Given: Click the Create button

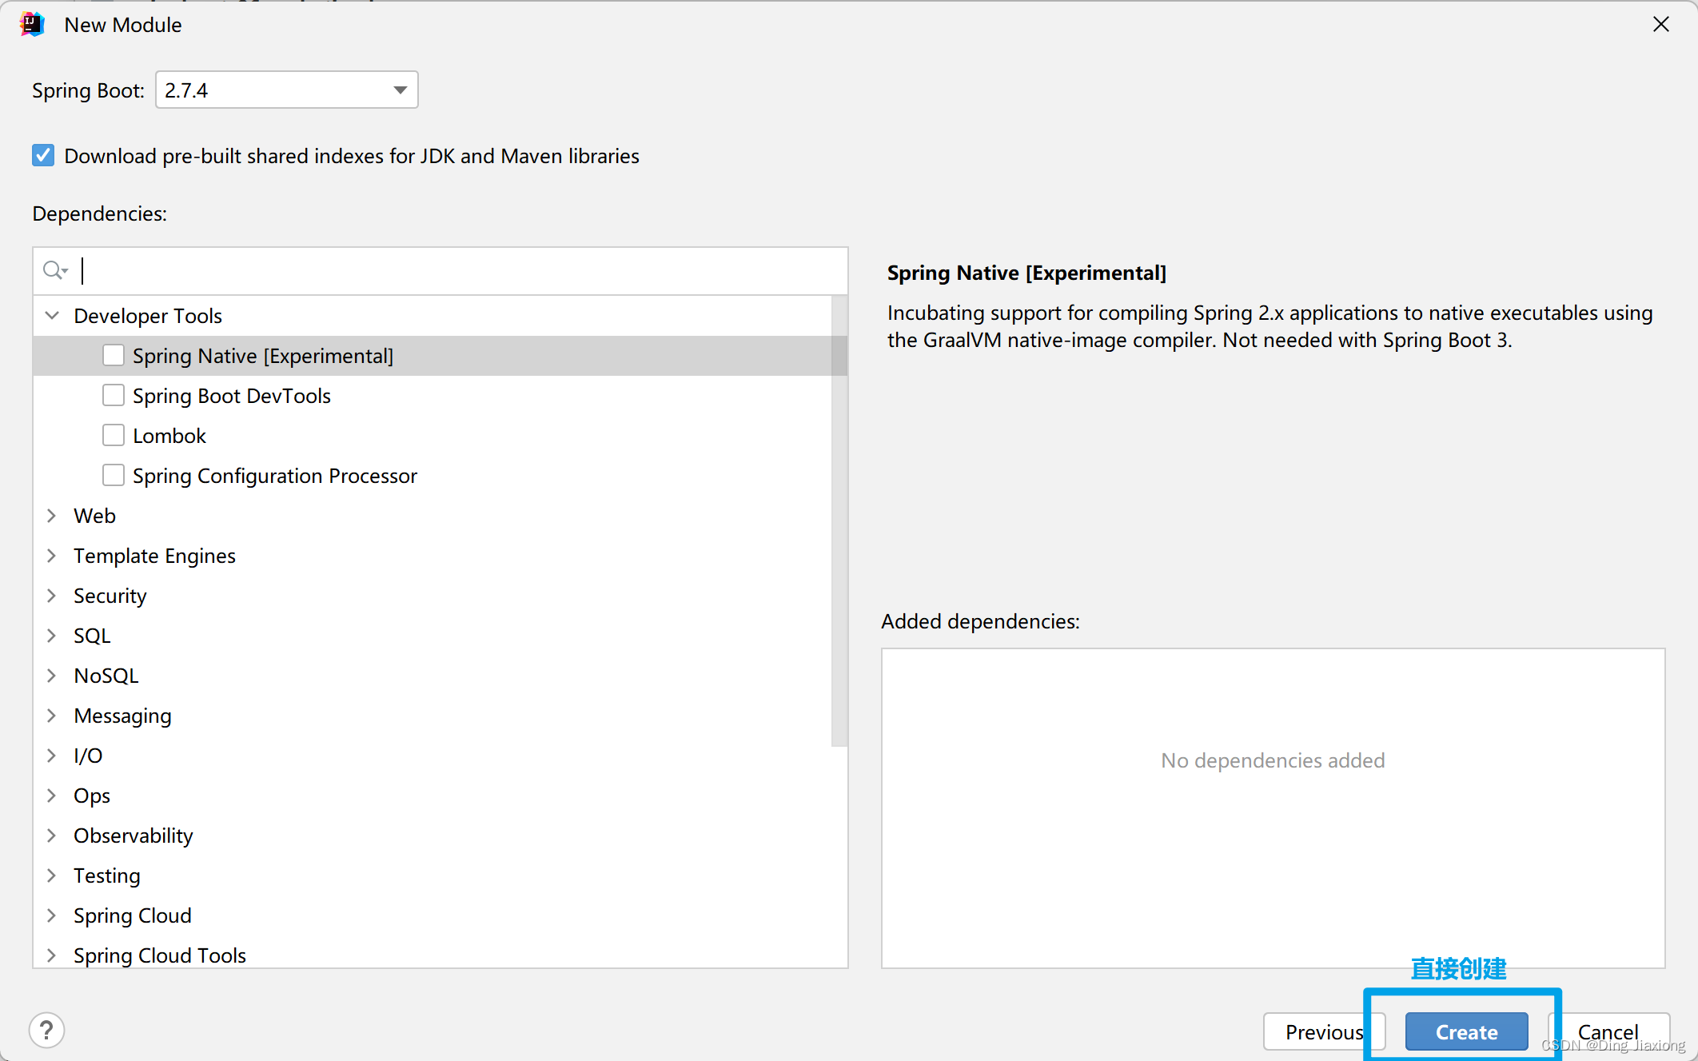Looking at the screenshot, I should coord(1466,1031).
